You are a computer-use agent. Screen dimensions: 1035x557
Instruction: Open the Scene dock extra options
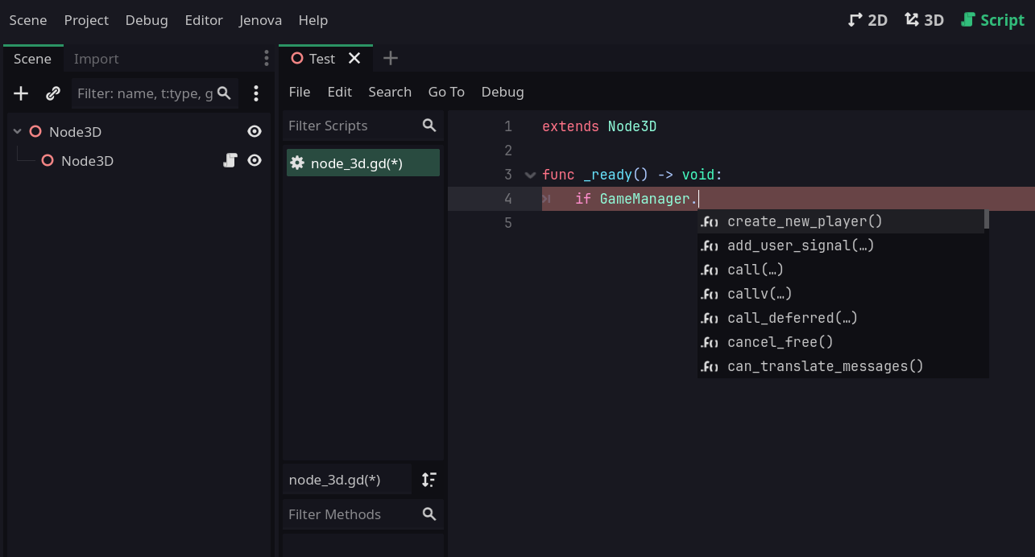tap(256, 93)
